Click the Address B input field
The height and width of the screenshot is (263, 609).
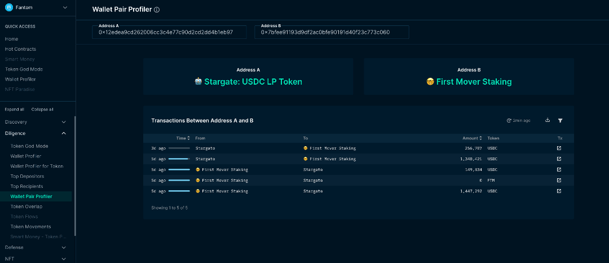coord(332,33)
